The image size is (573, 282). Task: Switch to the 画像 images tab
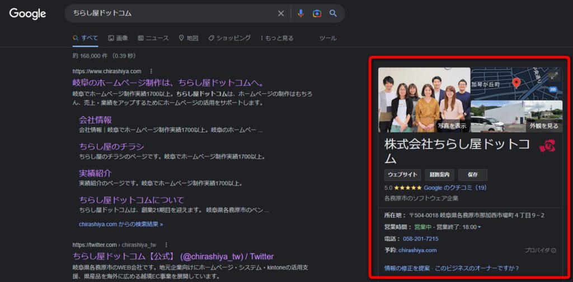[x=118, y=38]
